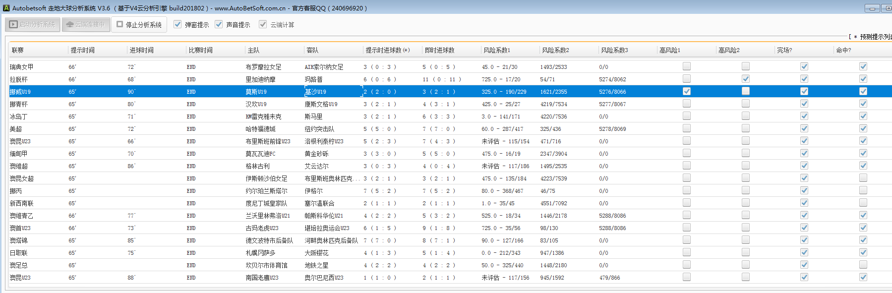Image resolution: width=892 pixels, height=293 pixels.
Task: Click the 命中? column header
Action: pyautogui.click(x=843, y=50)
